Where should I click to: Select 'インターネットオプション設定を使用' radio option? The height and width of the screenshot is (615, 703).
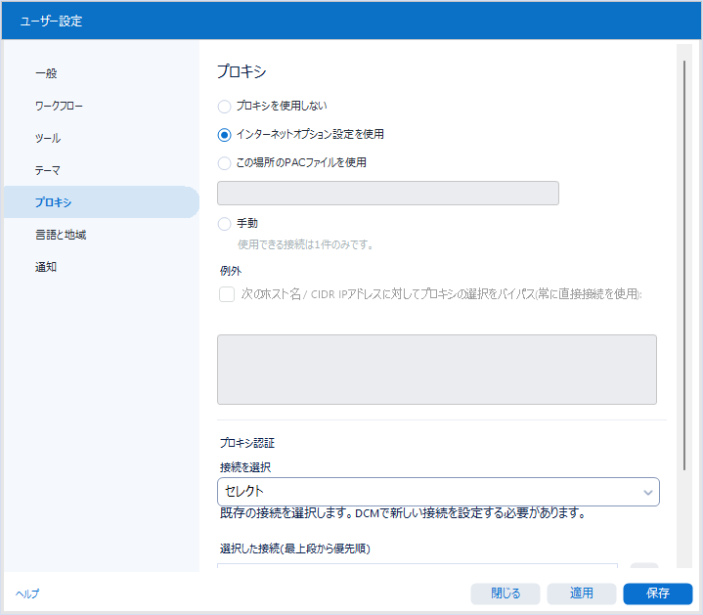pyautogui.click(x=225, y=135)
